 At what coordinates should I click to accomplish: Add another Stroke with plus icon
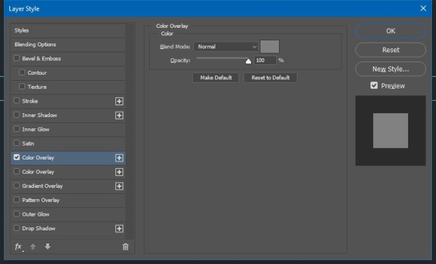click(x=119, y=101)
